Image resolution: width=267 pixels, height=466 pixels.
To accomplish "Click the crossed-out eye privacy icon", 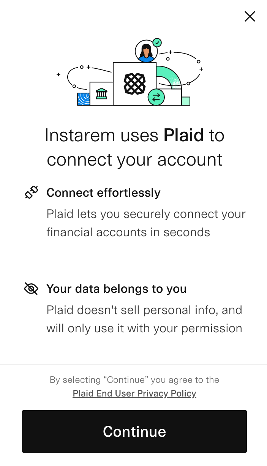I will pyautogui.click(x=31, y=289).
